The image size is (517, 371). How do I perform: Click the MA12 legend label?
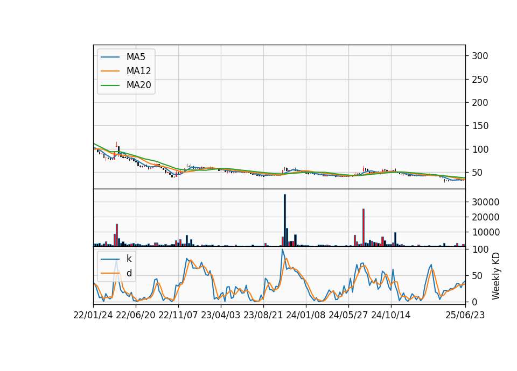tap(138, 71)
